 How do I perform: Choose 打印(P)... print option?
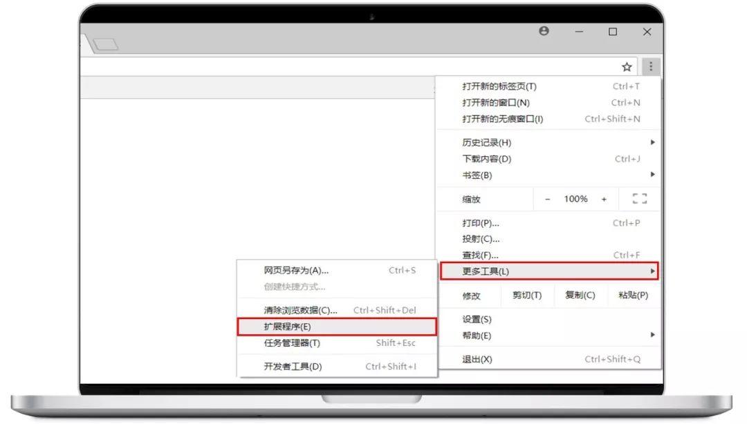pyautogui.click(x=548, y=223)
